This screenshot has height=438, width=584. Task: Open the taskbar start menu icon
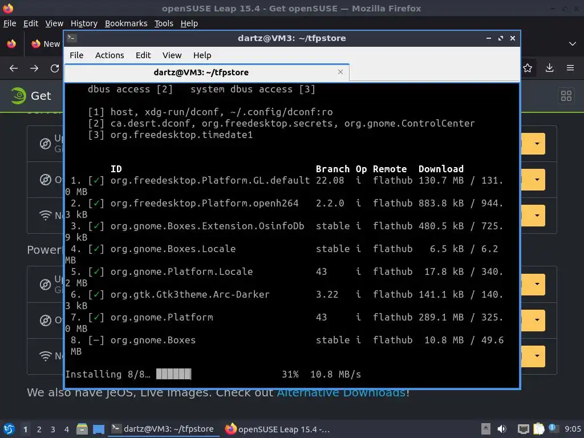tap(9, 429)
